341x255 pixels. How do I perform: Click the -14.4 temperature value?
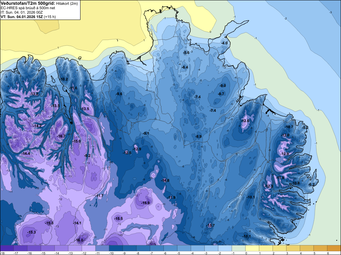[26, 153]
